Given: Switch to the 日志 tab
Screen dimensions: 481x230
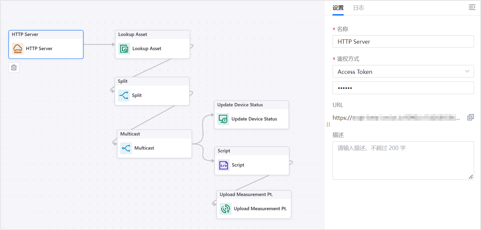Looking at the screenshot, I should point(359,8).
